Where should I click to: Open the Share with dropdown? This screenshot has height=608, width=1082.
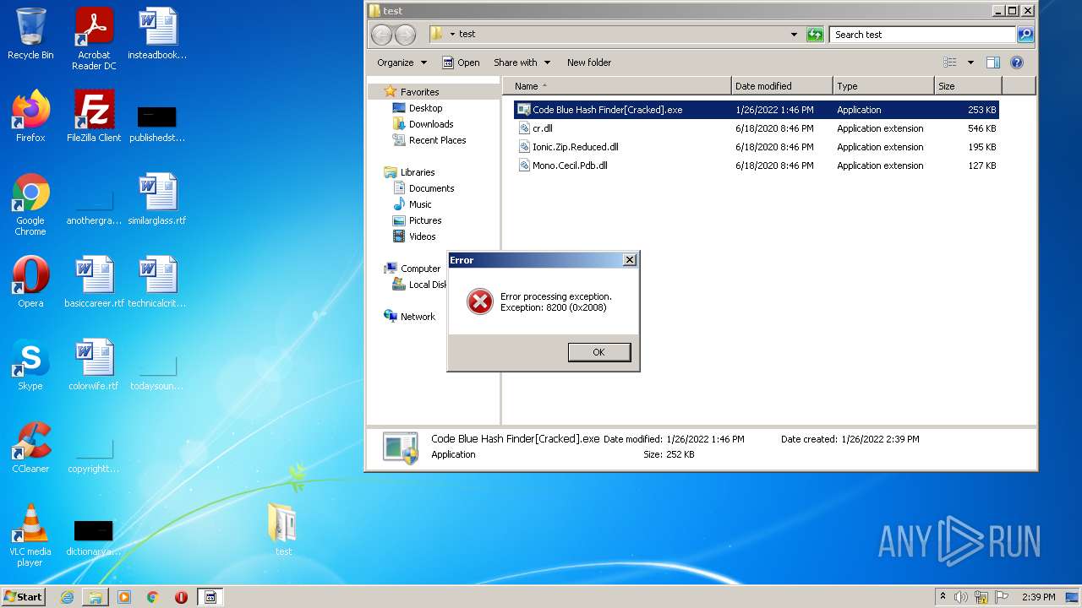tap(522, 62)
